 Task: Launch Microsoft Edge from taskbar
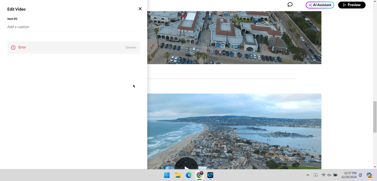[x=188, y=175]
